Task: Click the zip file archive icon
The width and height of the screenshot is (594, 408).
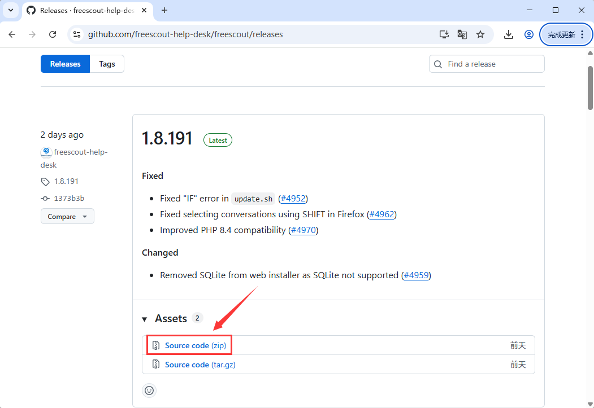Action: pos(155,345)
